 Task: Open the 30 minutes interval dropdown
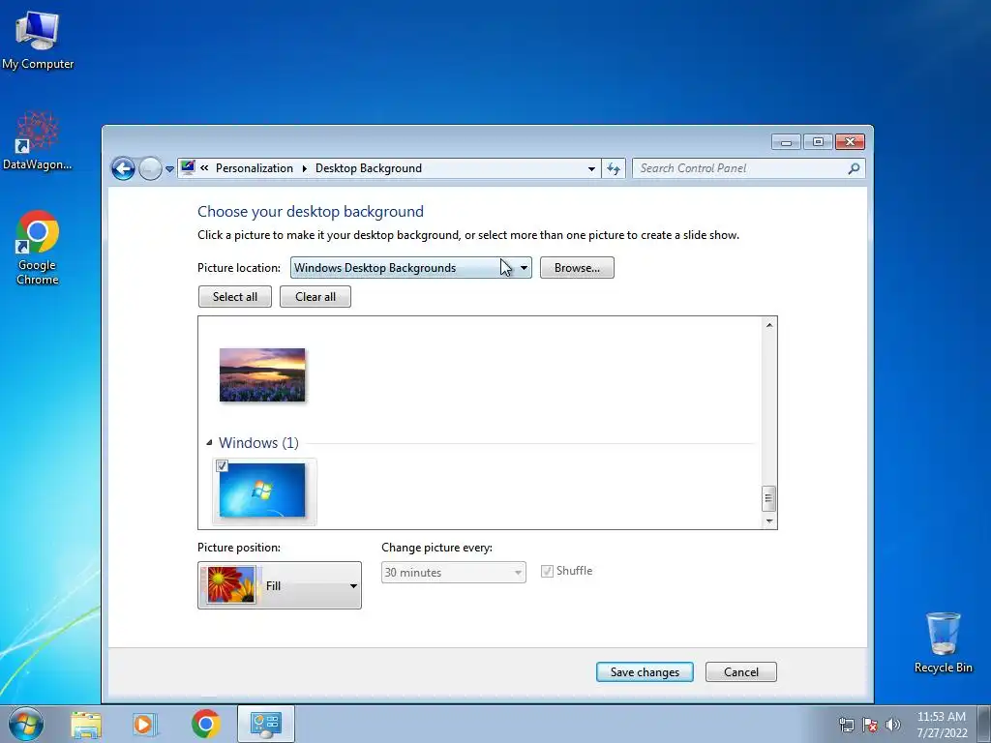point(453,573)
